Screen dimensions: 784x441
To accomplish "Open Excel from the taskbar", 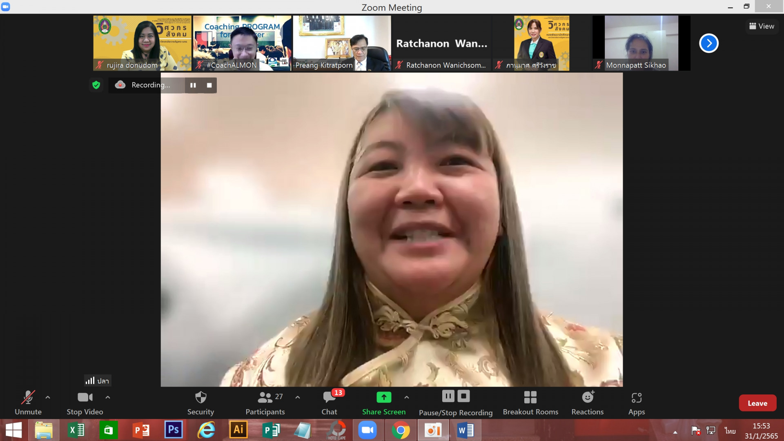I will pos(76,430).
